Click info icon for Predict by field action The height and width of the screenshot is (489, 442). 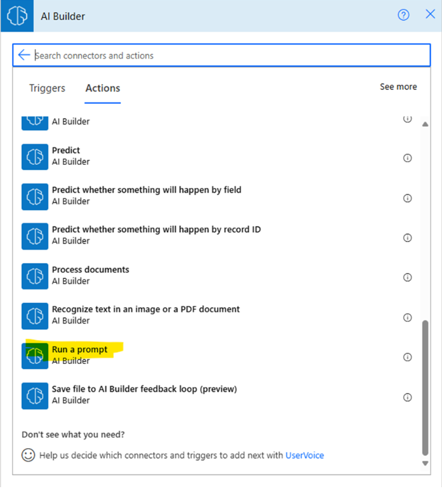click(407, 198)
